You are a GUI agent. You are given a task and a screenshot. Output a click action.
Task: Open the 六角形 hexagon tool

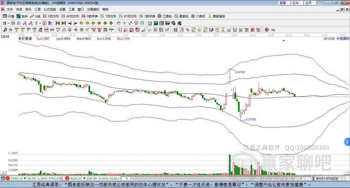point(198,16)
